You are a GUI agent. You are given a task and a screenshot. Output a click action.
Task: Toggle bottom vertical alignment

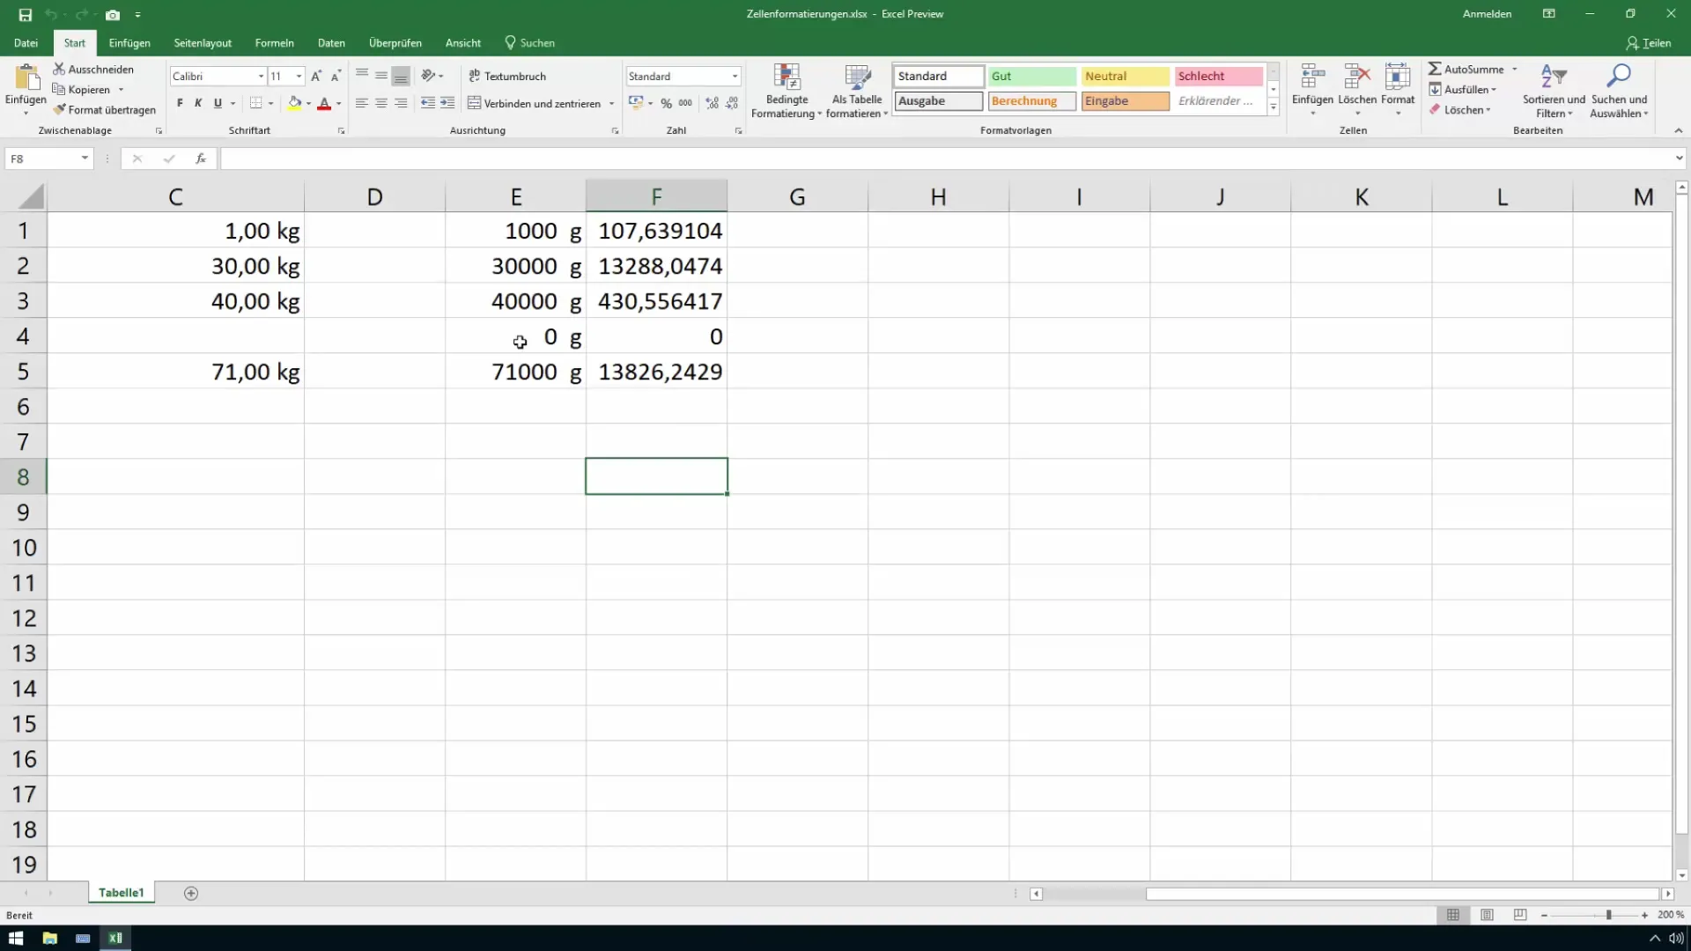pos(401,77)
